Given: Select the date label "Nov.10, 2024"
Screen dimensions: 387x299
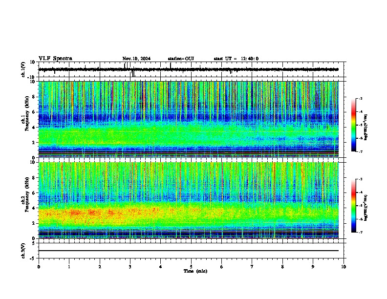Looking at the screenshot, I should pos(136,59).
